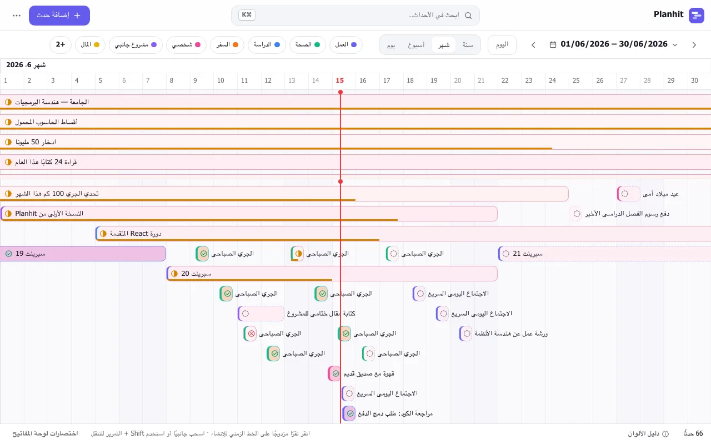Switch to شهر month view
Image resolution: width=711 pixels, height=444 pixels.
coord(444,45)
